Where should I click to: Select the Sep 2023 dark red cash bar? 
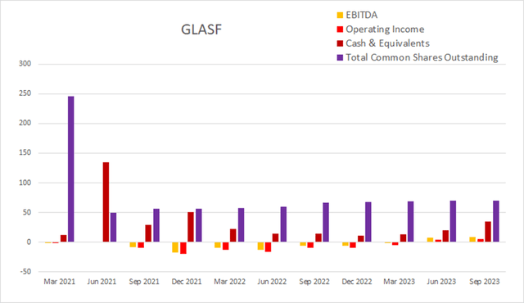point(488,232)
